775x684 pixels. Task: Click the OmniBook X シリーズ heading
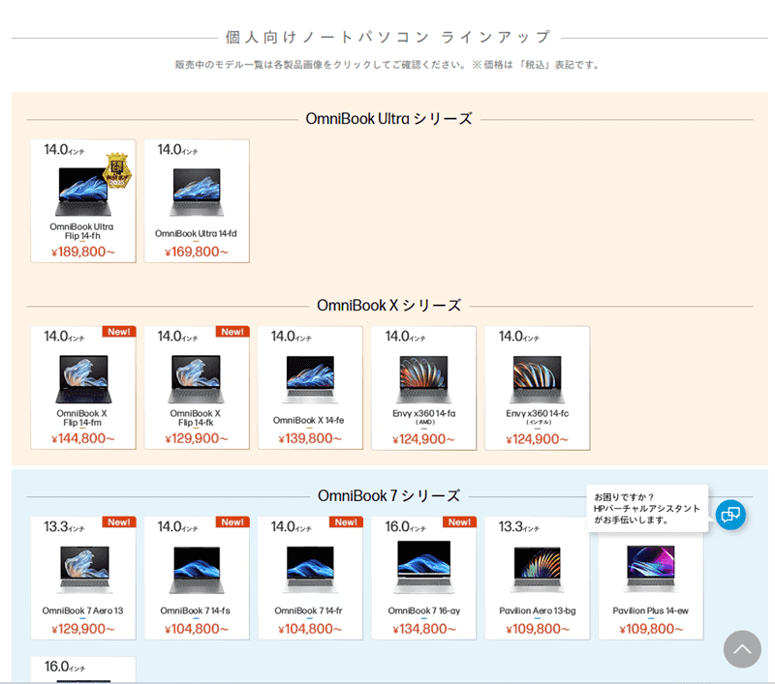389,306
